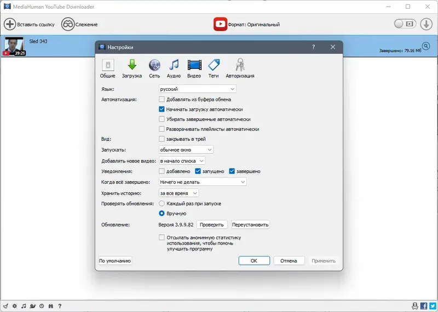Open the Запускать dropdown 'обычное окно'
438x312 pixels.
(186, 150)
